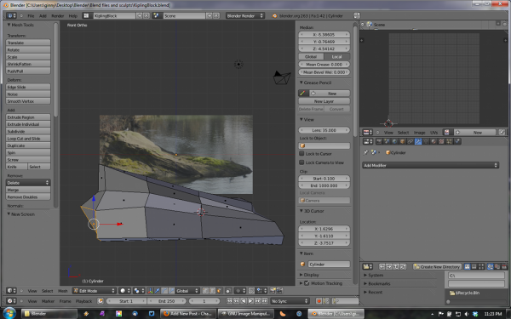Open the Object Data triangle icon
Screen dimensions: 511x319
[x=426, y=141]
